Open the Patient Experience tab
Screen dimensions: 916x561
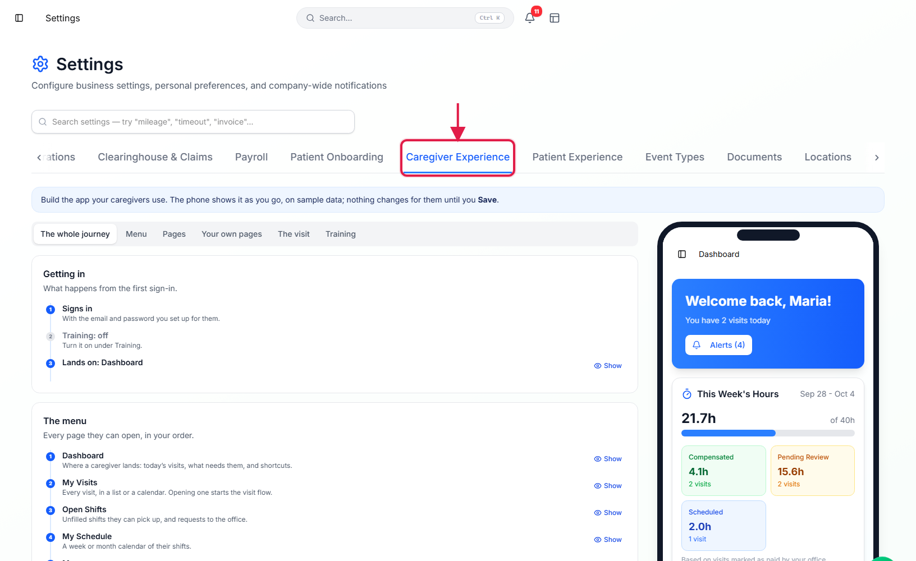578,157
